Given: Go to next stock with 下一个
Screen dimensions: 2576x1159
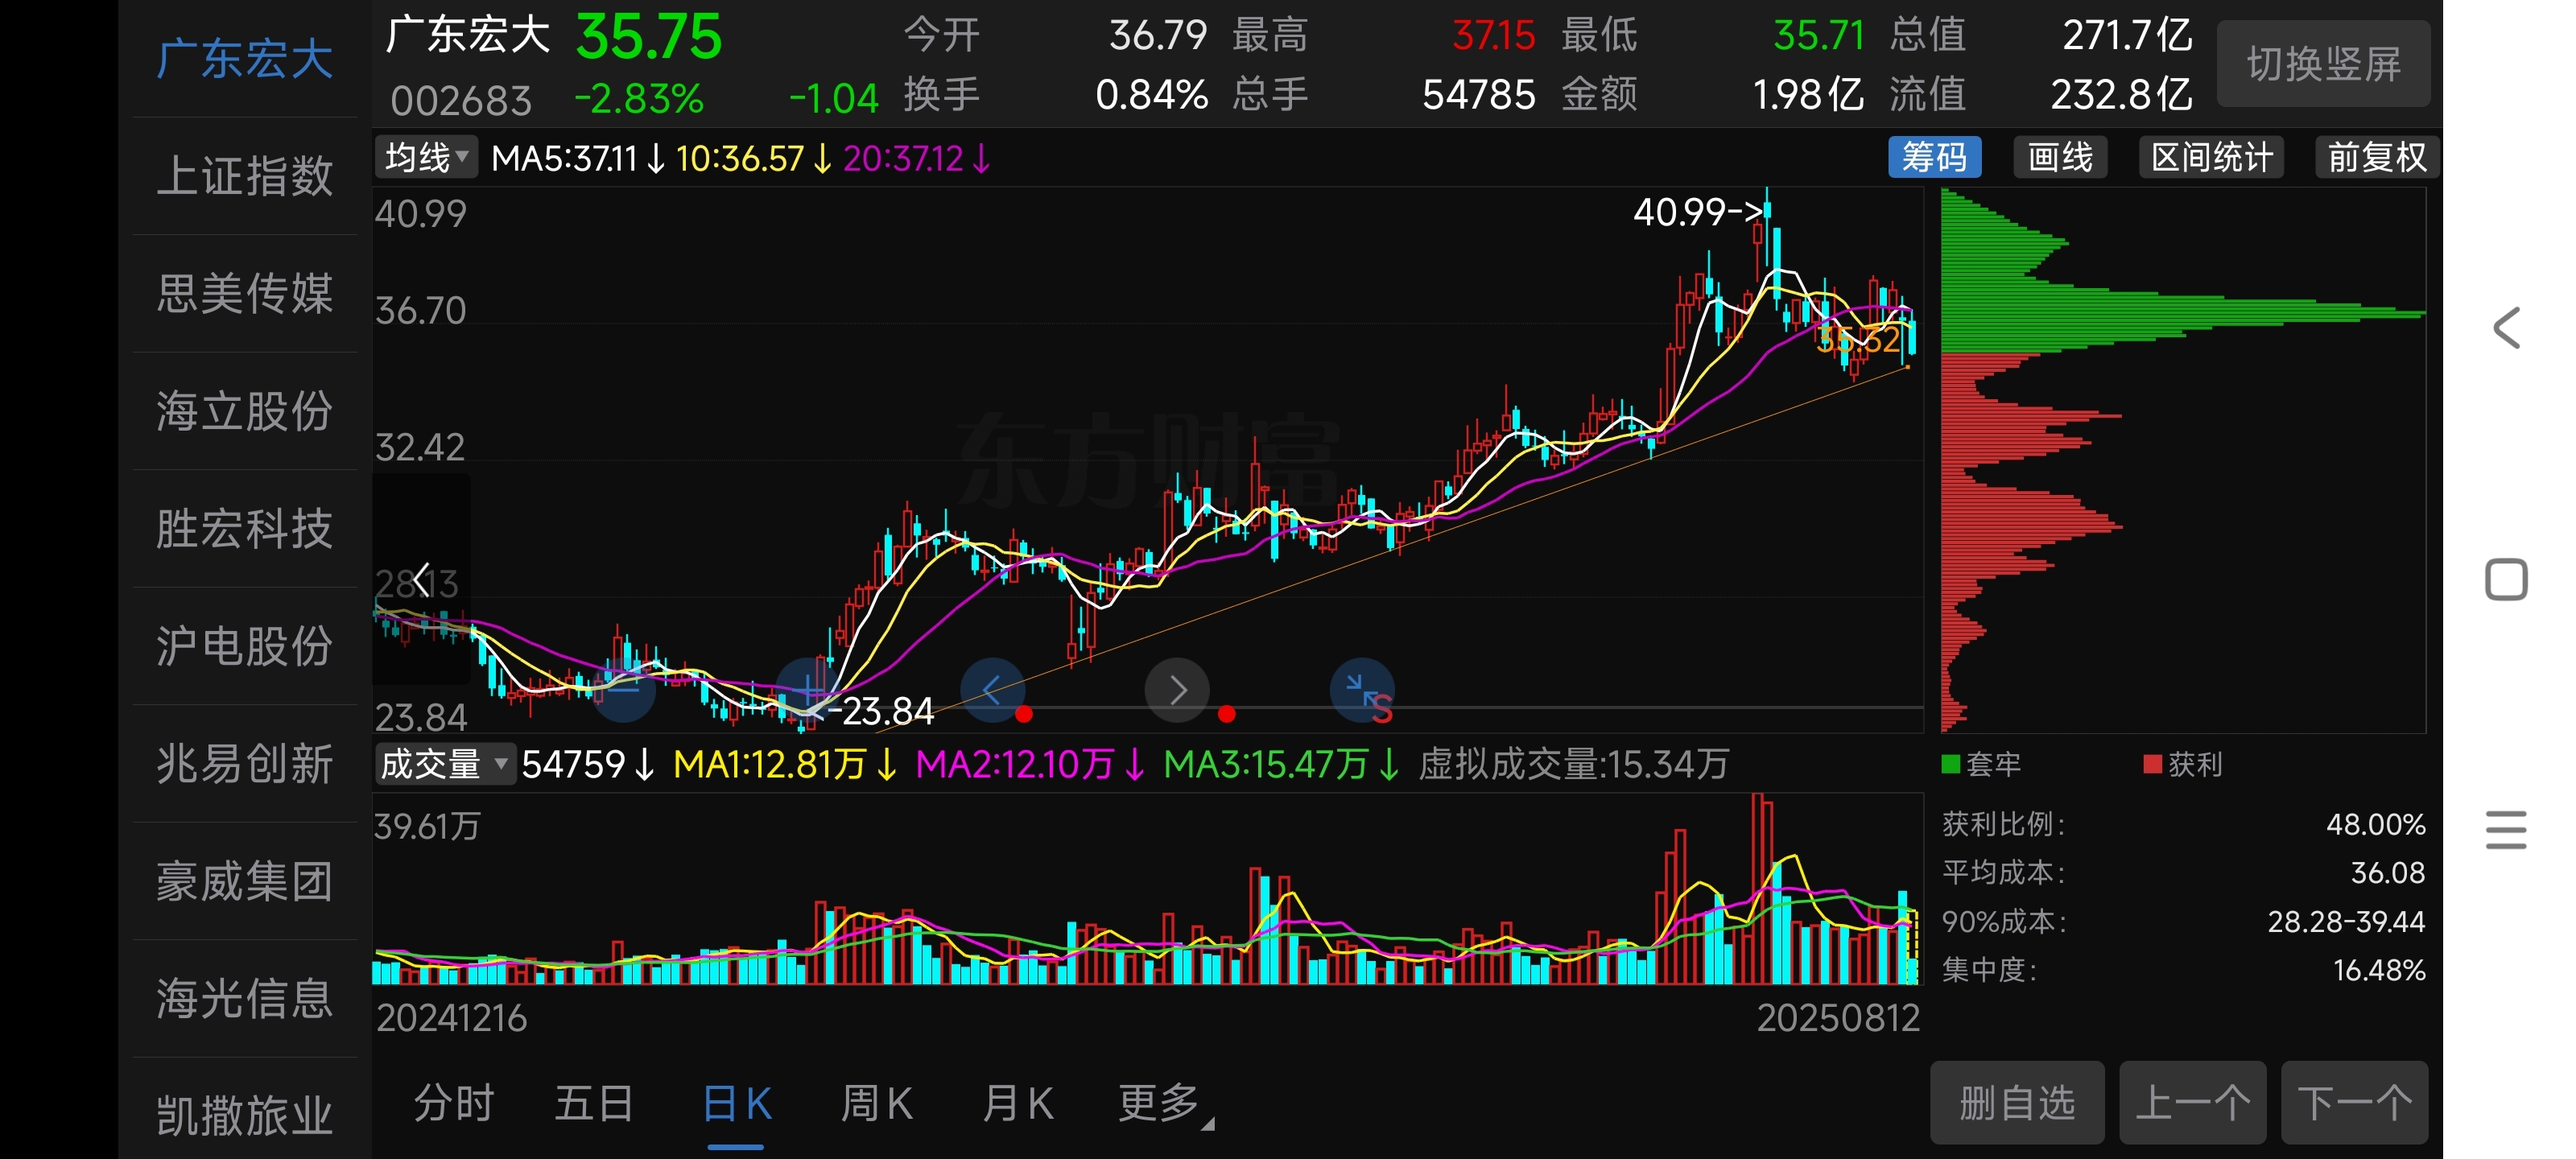Looking at the screenshot, I should pos(2354,1104).
